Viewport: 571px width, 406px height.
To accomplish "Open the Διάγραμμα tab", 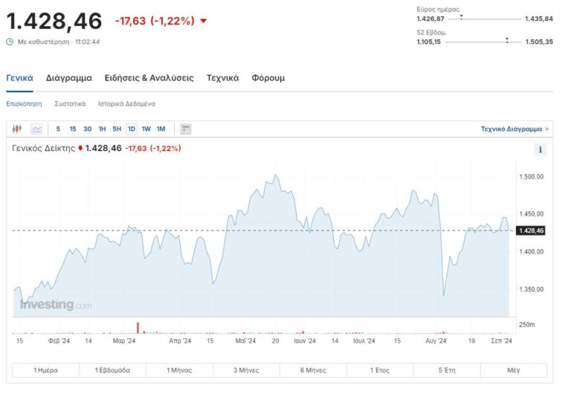I will point(68,77).
